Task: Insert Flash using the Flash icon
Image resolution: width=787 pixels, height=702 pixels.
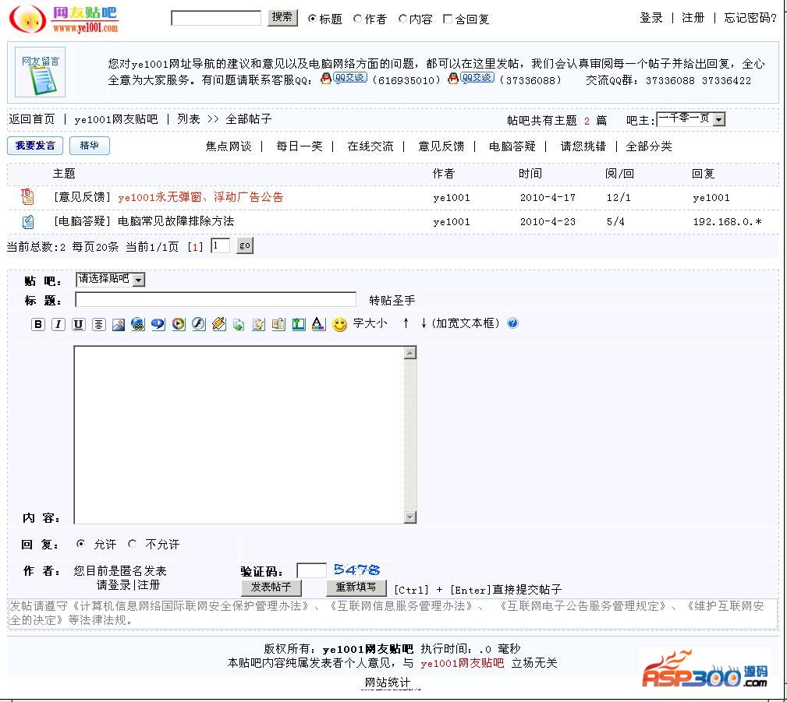Action: 199,324
